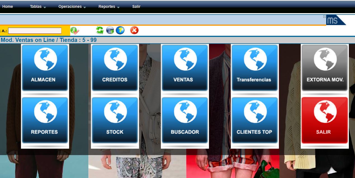The image size is (355, 178).
Task: Open the STOCK module tile
Action: click(x=115, y=120)
